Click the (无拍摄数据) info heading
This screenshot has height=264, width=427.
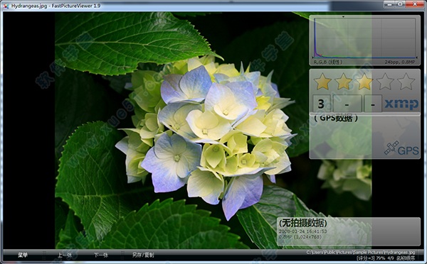click(303, 224)
